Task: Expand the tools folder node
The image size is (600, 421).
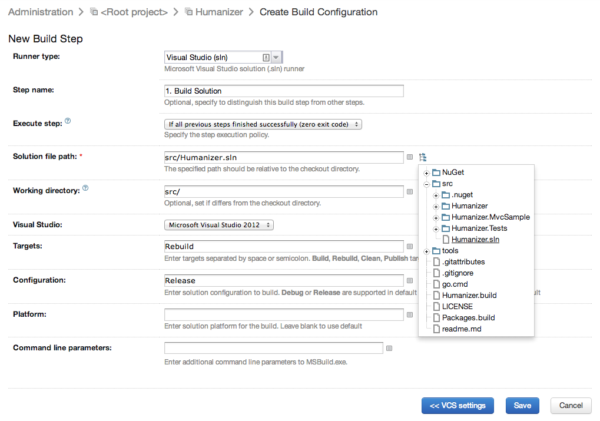Action: click(427, 252)
